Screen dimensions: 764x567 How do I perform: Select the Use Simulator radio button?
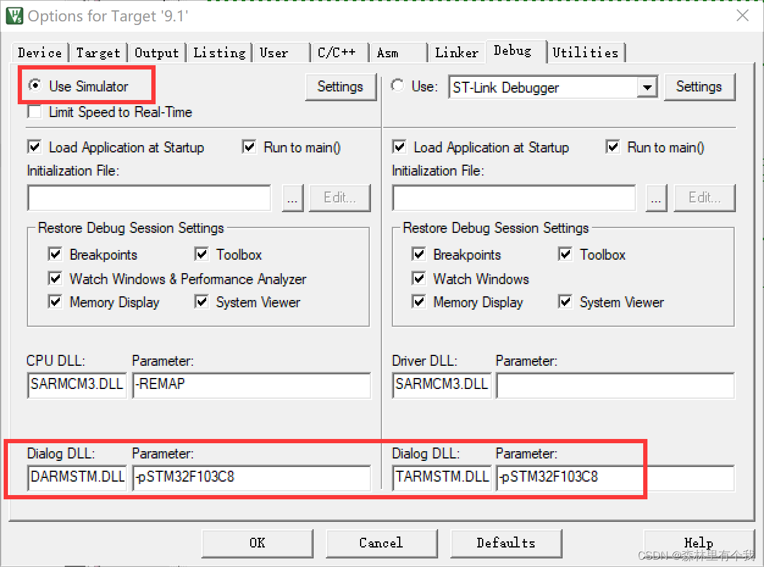click(x=35, y=86)
